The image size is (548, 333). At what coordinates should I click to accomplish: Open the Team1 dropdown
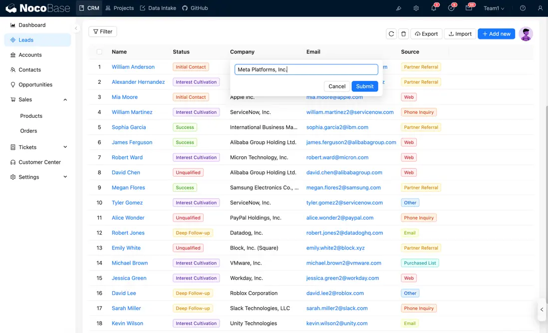click(x=494, y=8)
